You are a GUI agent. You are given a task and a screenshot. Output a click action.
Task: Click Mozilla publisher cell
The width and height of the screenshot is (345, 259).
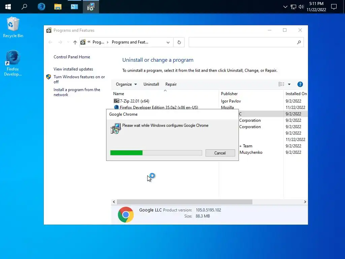click(227, 108)
